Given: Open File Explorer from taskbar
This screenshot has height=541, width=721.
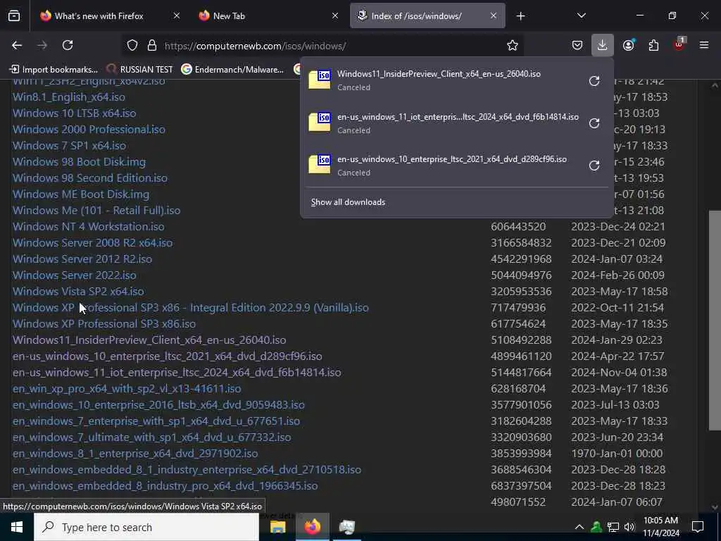Looking at the screenshot, I should pyautogui.click(x=277, y=527).
